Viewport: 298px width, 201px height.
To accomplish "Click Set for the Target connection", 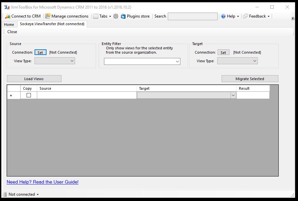I will point(223,52).
